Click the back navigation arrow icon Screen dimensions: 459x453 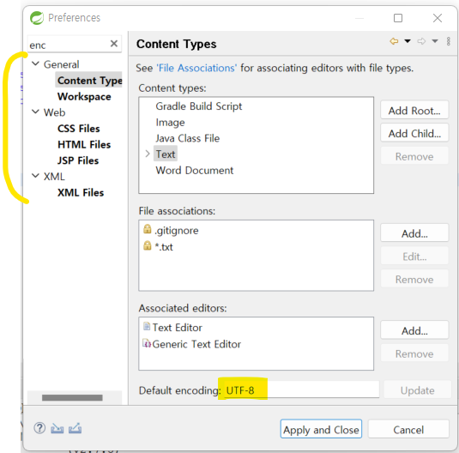click(x=394, y=41)
